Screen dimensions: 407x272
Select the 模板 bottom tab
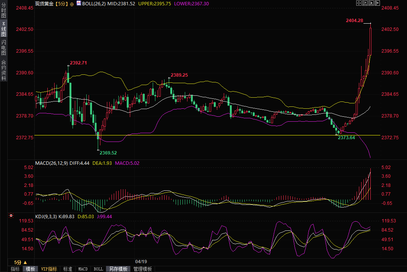[31, 269]
